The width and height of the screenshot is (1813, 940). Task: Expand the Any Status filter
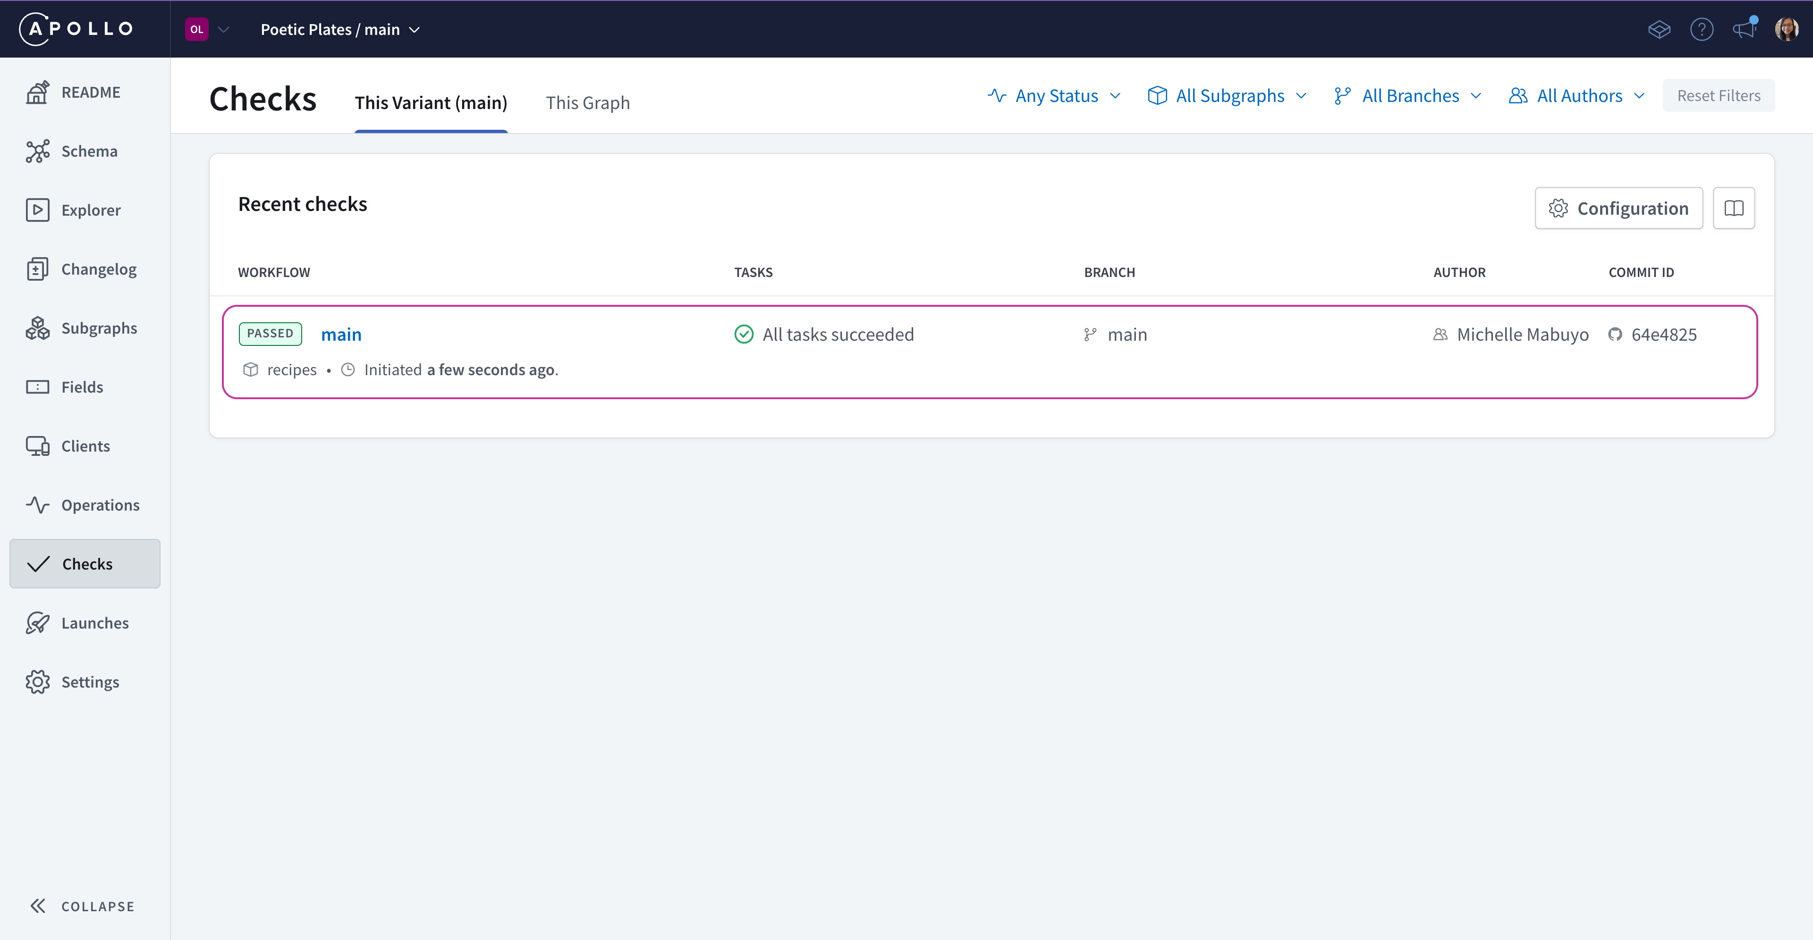coord(1054,96)
